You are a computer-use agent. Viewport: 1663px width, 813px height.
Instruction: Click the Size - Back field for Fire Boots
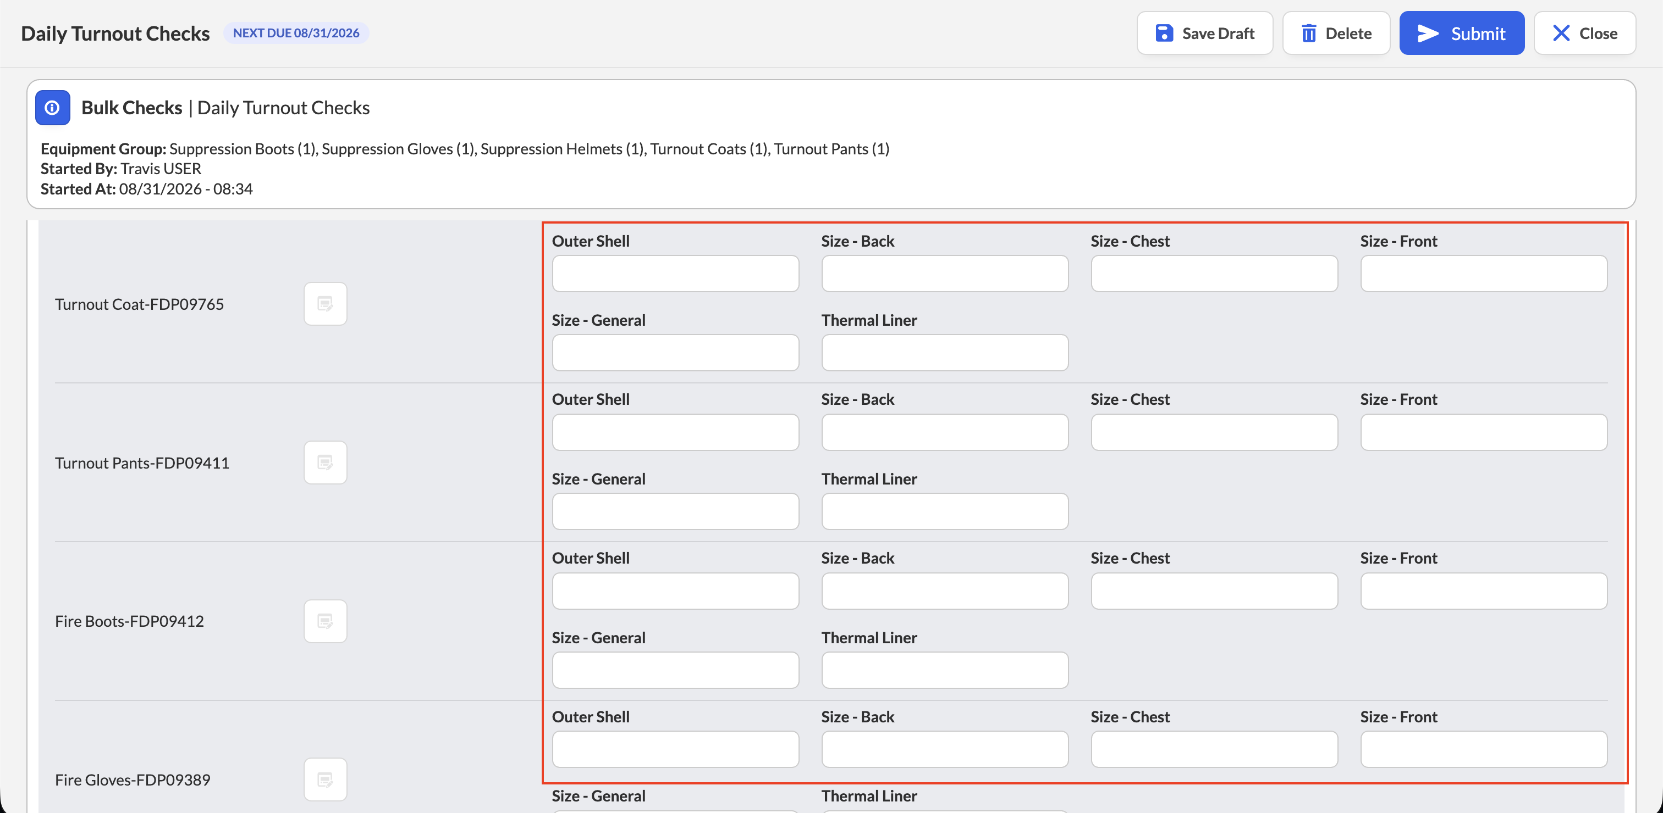coord(945,591)
